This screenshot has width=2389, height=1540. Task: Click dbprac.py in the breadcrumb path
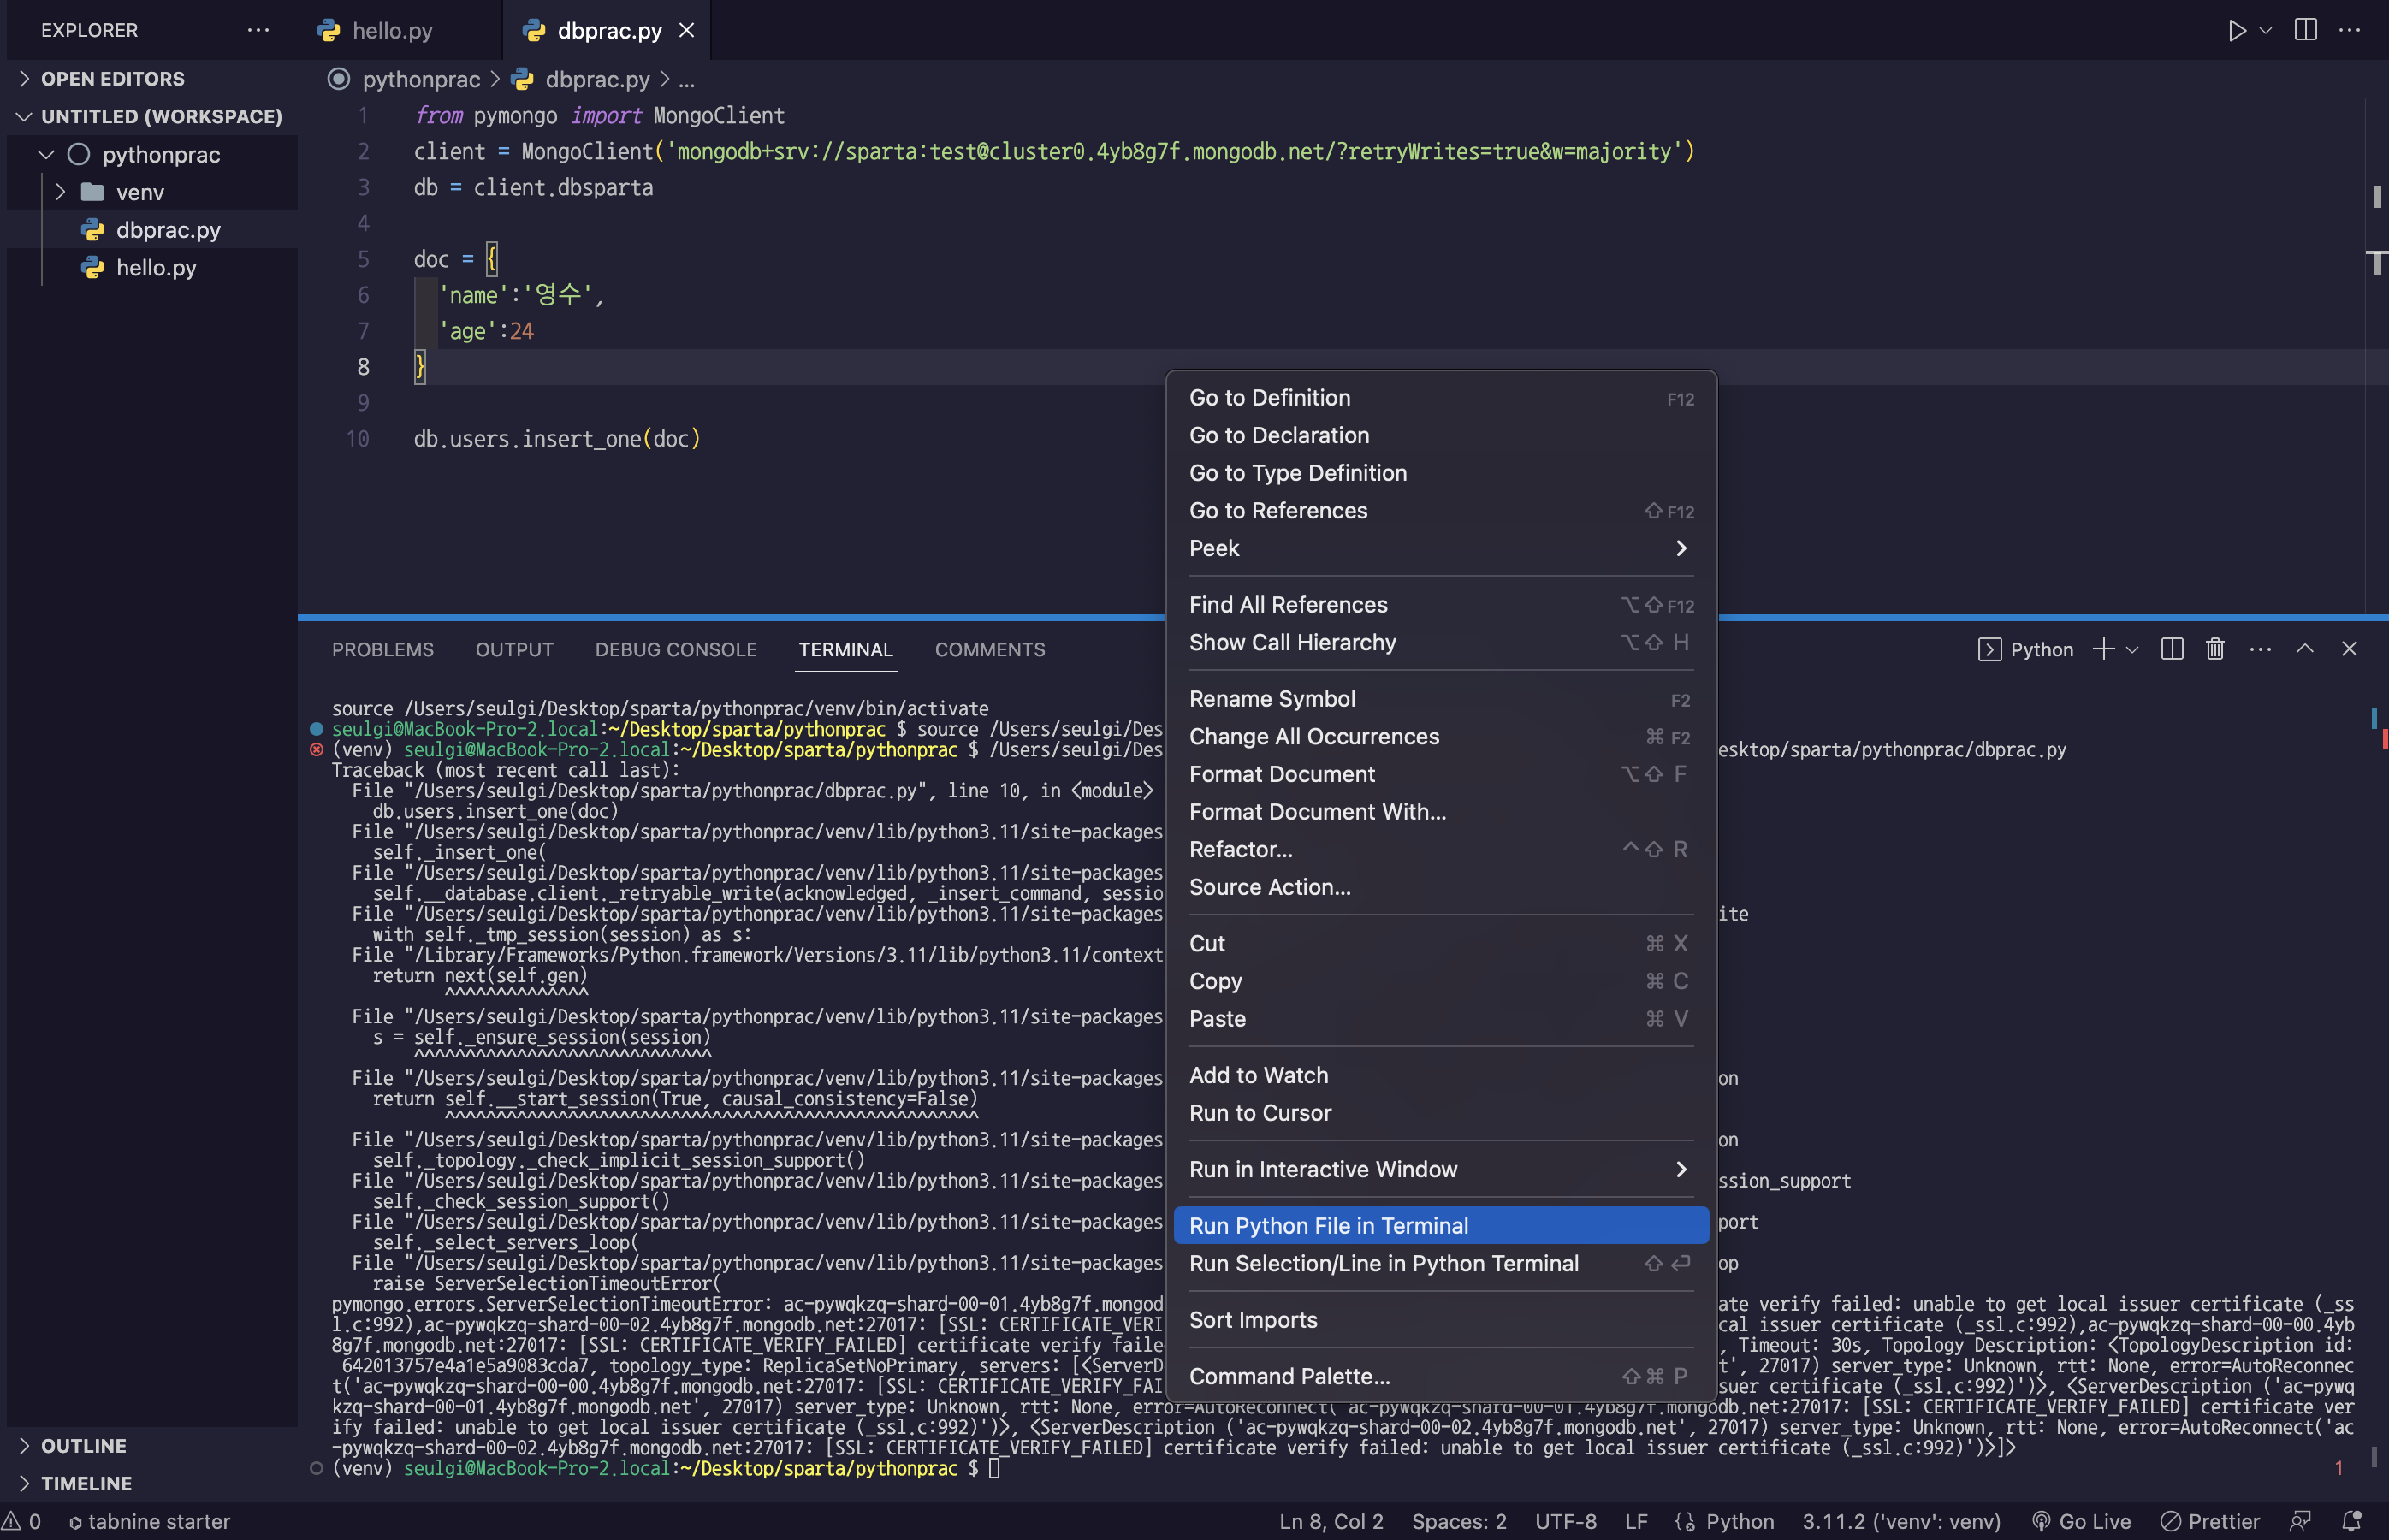[x=597, y=79]
